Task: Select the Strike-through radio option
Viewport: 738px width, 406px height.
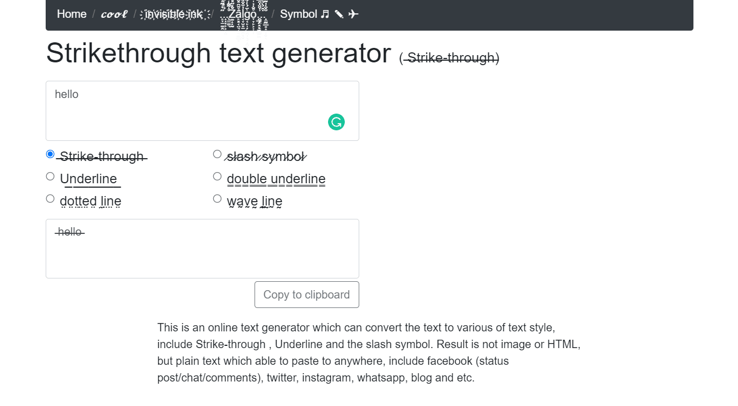Action: 50,154
